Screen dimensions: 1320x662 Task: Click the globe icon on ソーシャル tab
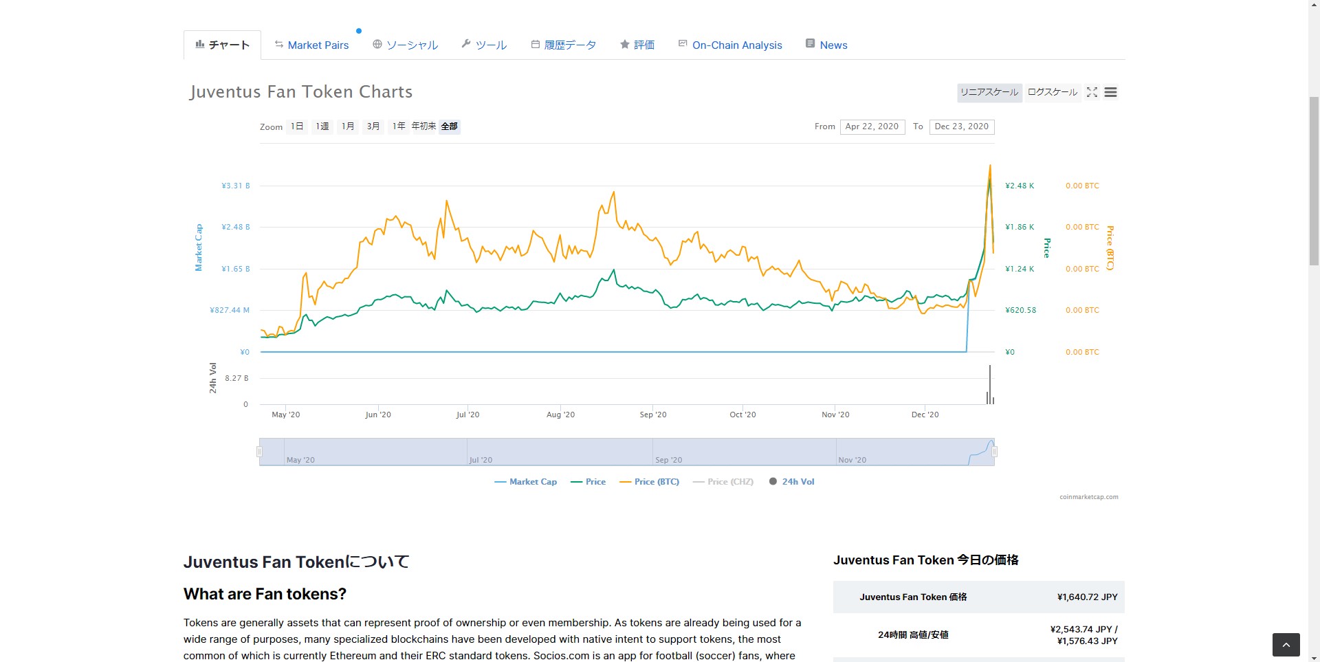coord(377,45)
